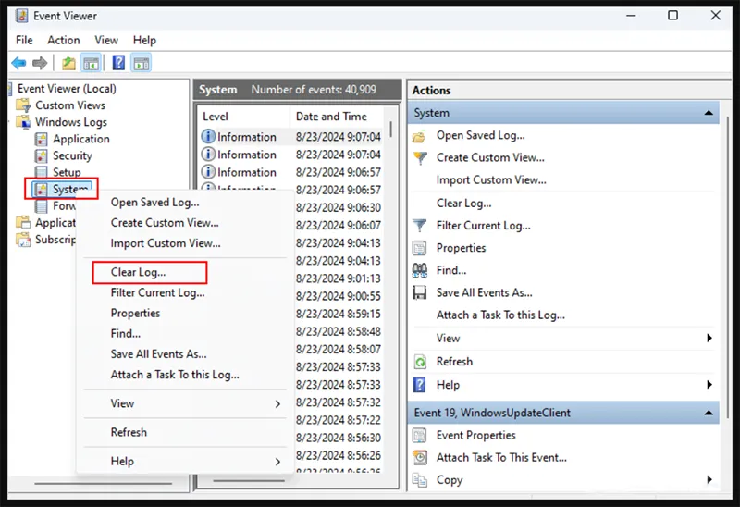Select the Security log in the tree

(x=72, y=155)
